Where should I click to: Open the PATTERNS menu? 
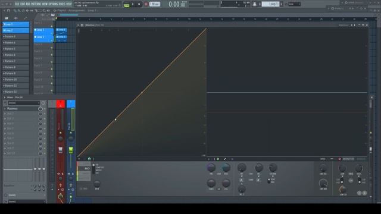pyautogui.click(x=36, y=4)
